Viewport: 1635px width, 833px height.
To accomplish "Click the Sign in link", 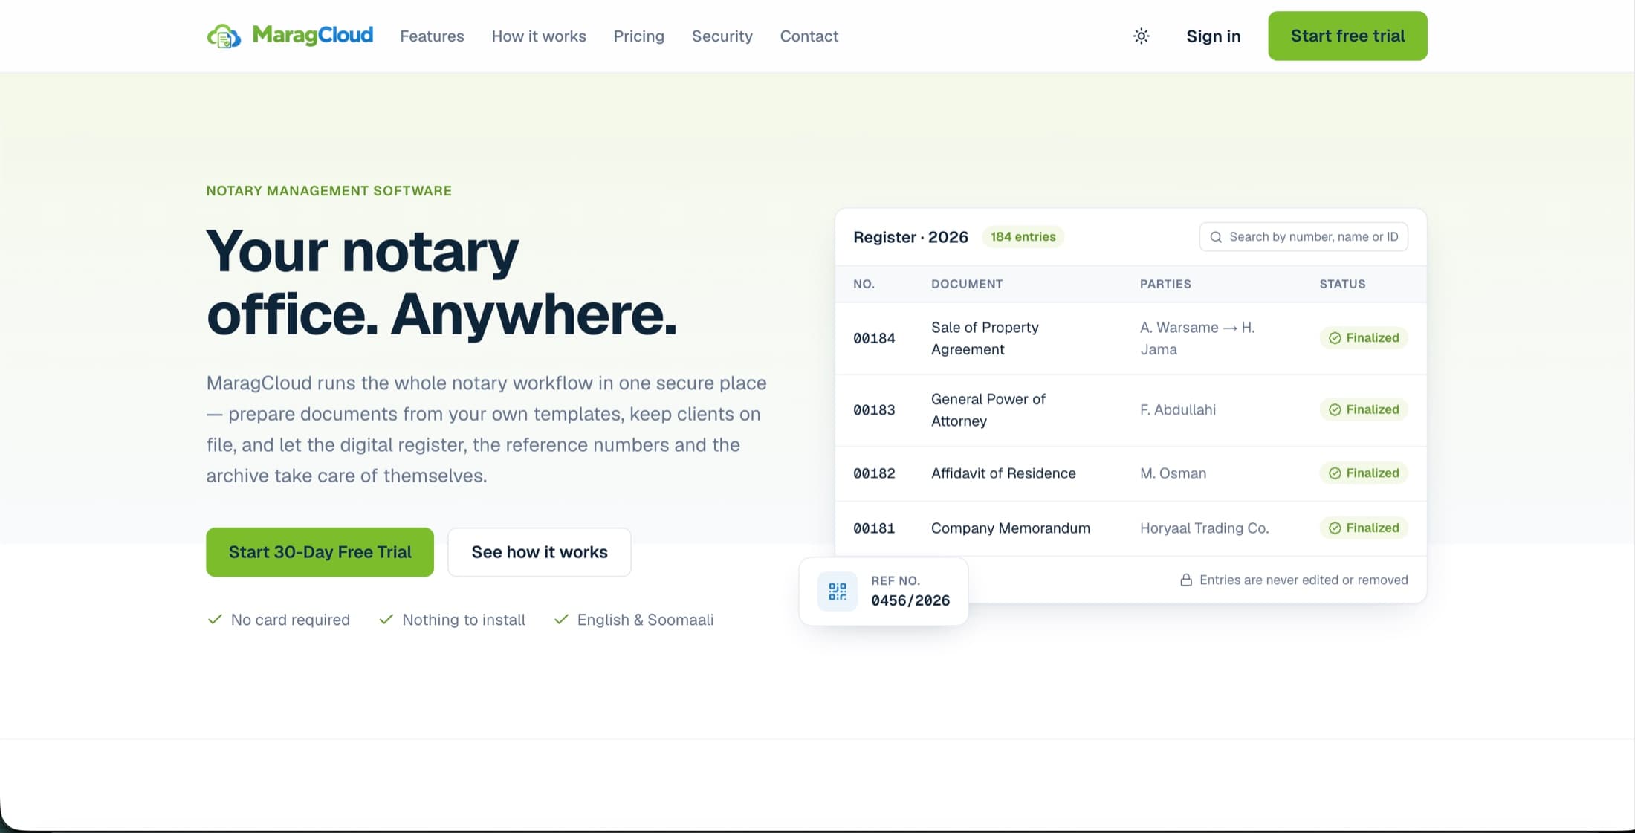I will (x=1214, y=36).
